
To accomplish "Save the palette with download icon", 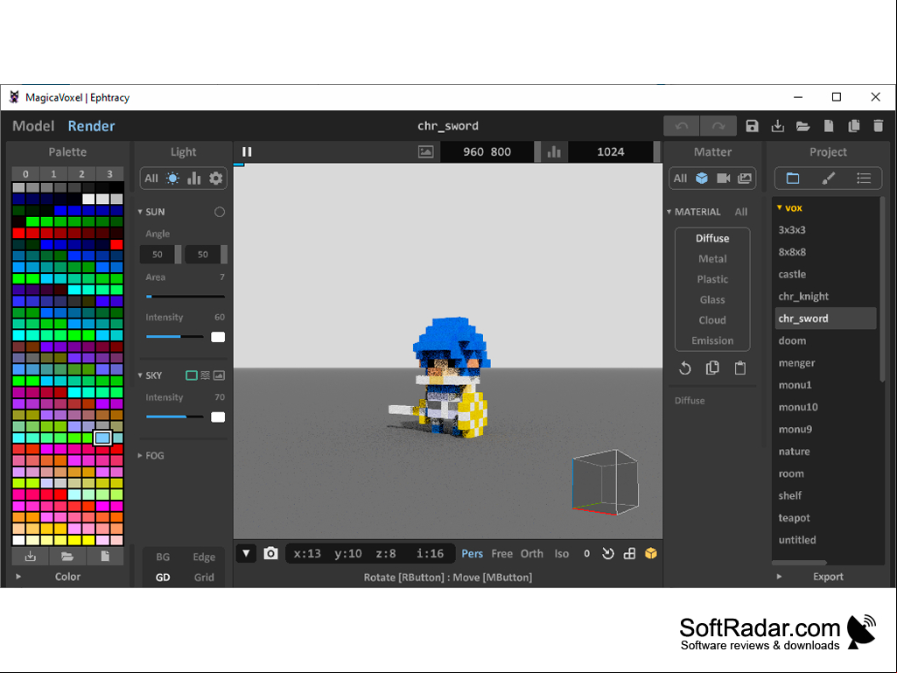I will 31,557.
